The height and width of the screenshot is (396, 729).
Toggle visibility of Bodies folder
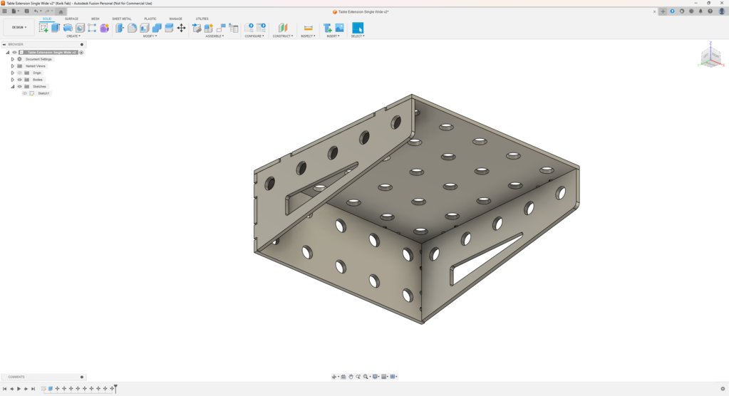pyautogui.click(x=19, y=80)
